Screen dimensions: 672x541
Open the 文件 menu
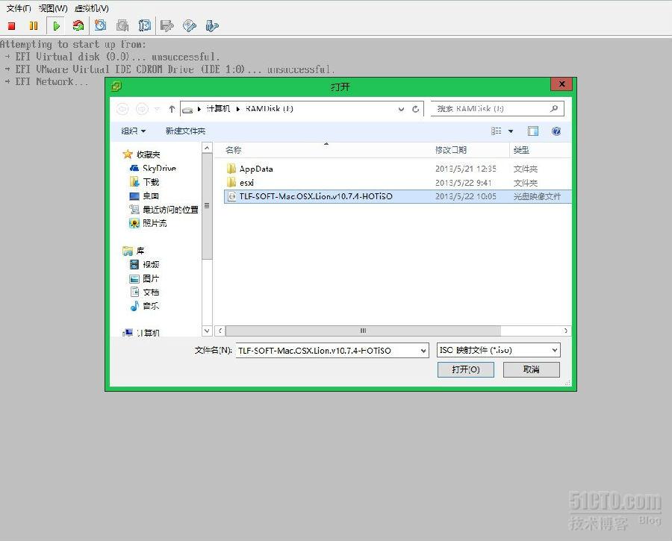point(19,8)
